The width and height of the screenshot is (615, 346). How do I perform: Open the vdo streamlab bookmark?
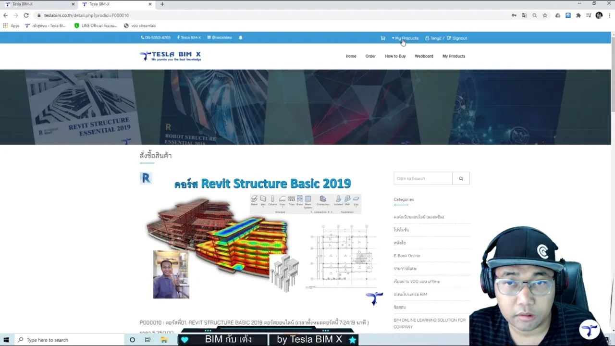point(140,25)
